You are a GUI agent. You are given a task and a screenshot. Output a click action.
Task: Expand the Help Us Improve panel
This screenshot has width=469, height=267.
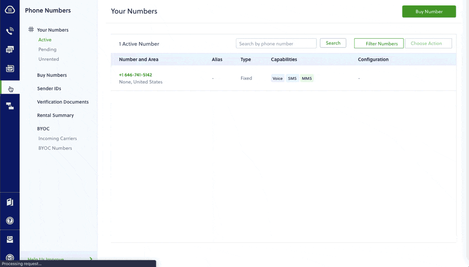click(59, 259)
